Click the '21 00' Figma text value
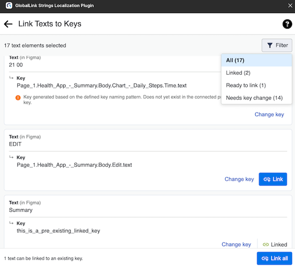295x267 pixels. [16, 65]
